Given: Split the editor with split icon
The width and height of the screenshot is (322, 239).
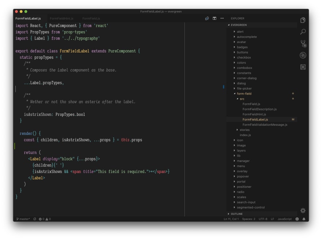Looking at the screenshot, I should tap(214, 18).
